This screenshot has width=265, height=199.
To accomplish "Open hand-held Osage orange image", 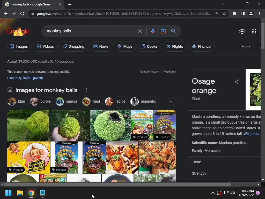I will (69, 125).
